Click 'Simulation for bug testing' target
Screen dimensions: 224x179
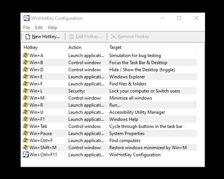pyautogui.click(x=135, y=56)
